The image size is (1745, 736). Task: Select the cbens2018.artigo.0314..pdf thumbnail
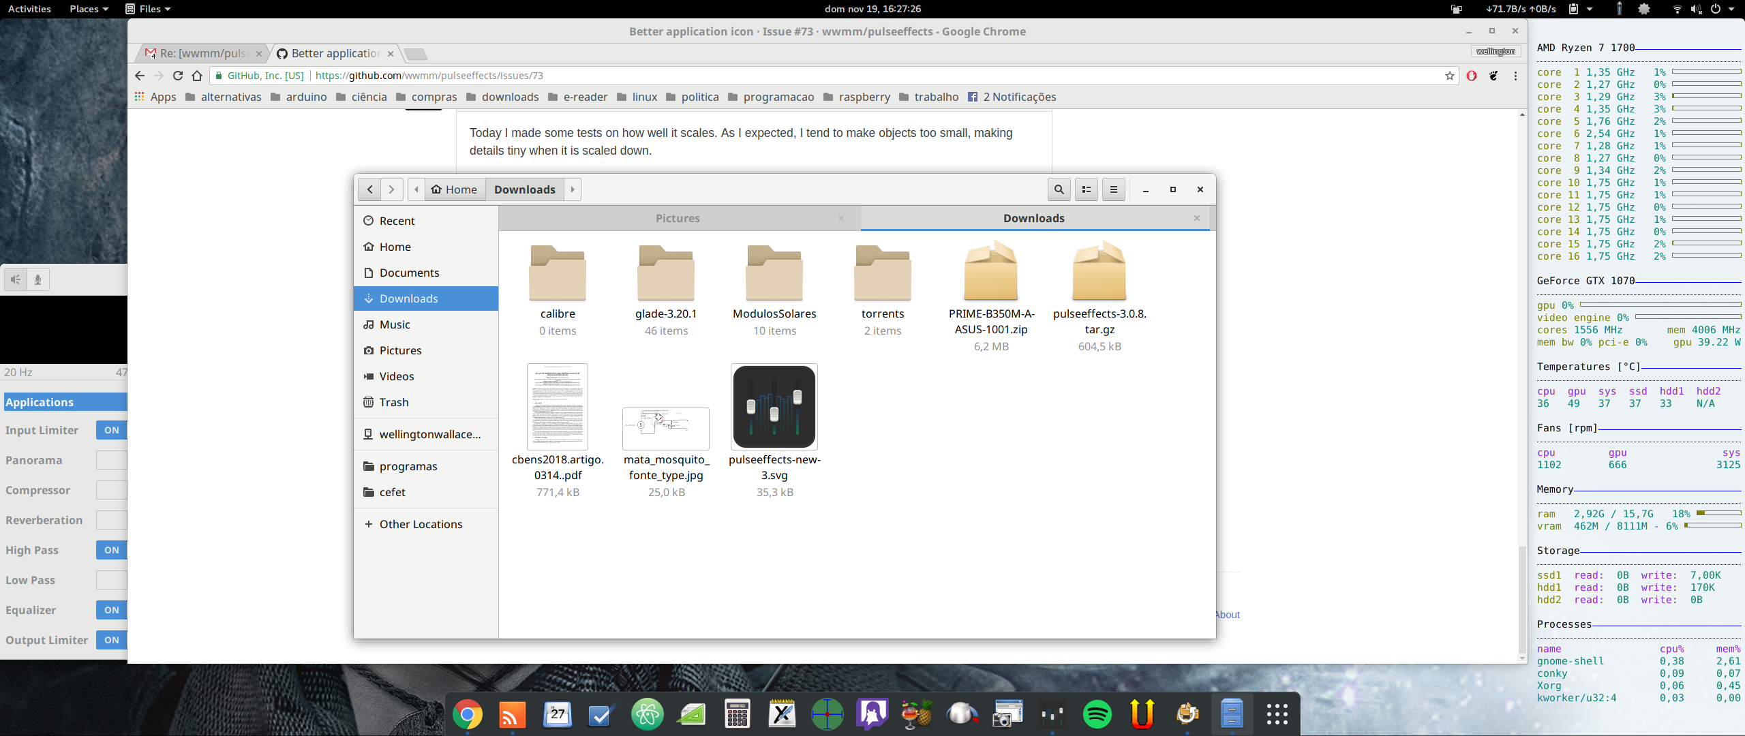[x=558, y=406]
